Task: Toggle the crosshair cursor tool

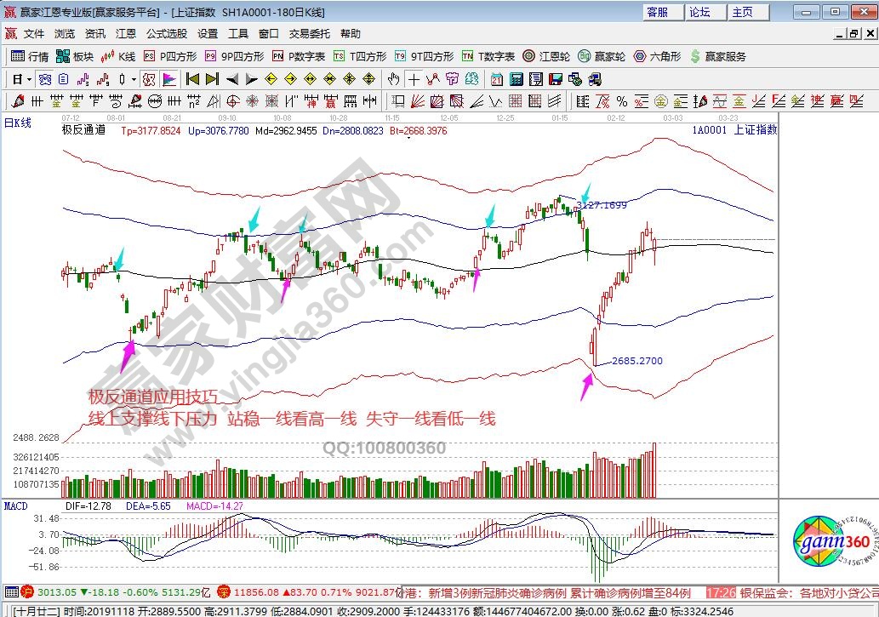Action: [414, 79]
